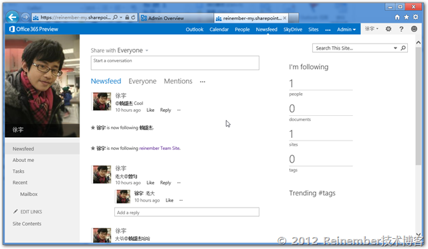Click the Start a conversation box
428x249 pixels.
[175, 63]
